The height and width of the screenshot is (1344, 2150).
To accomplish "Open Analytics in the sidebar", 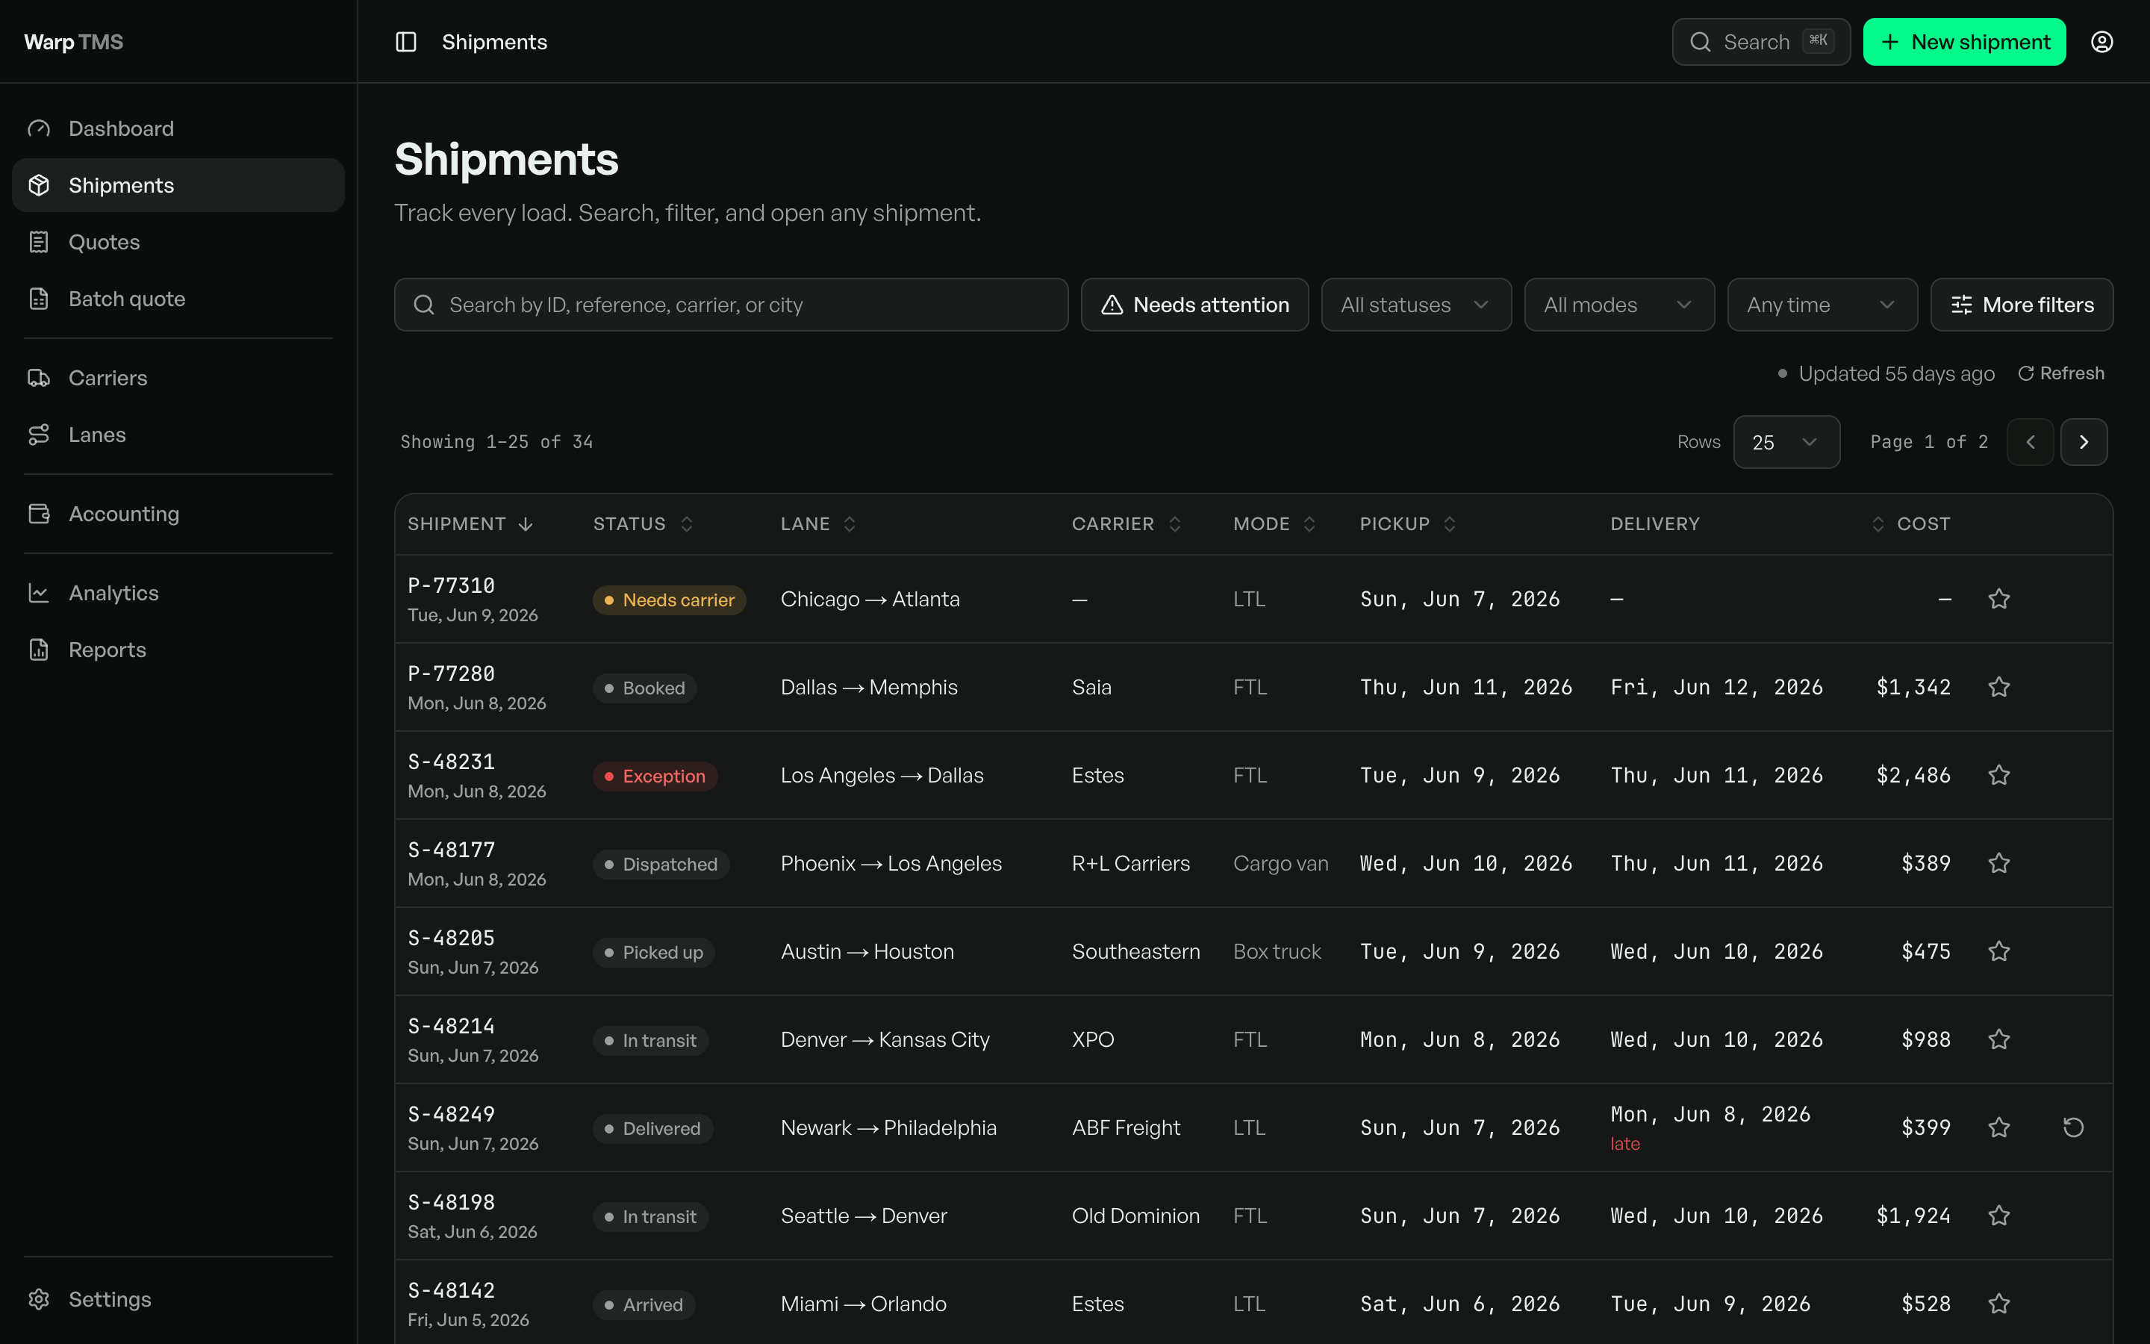I will point(178,593).
